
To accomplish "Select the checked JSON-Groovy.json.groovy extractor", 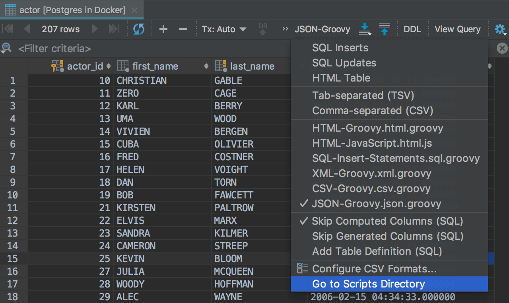I will click(376, 204).
